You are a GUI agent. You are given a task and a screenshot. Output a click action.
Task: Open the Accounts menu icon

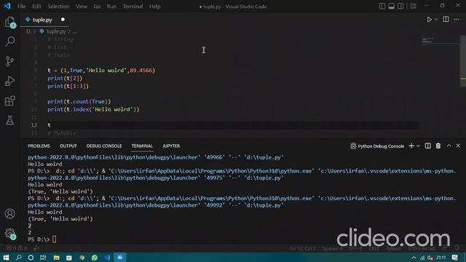(9, 213)
